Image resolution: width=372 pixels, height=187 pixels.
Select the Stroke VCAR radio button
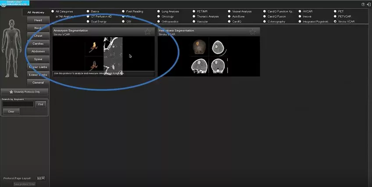click(335, 22)
